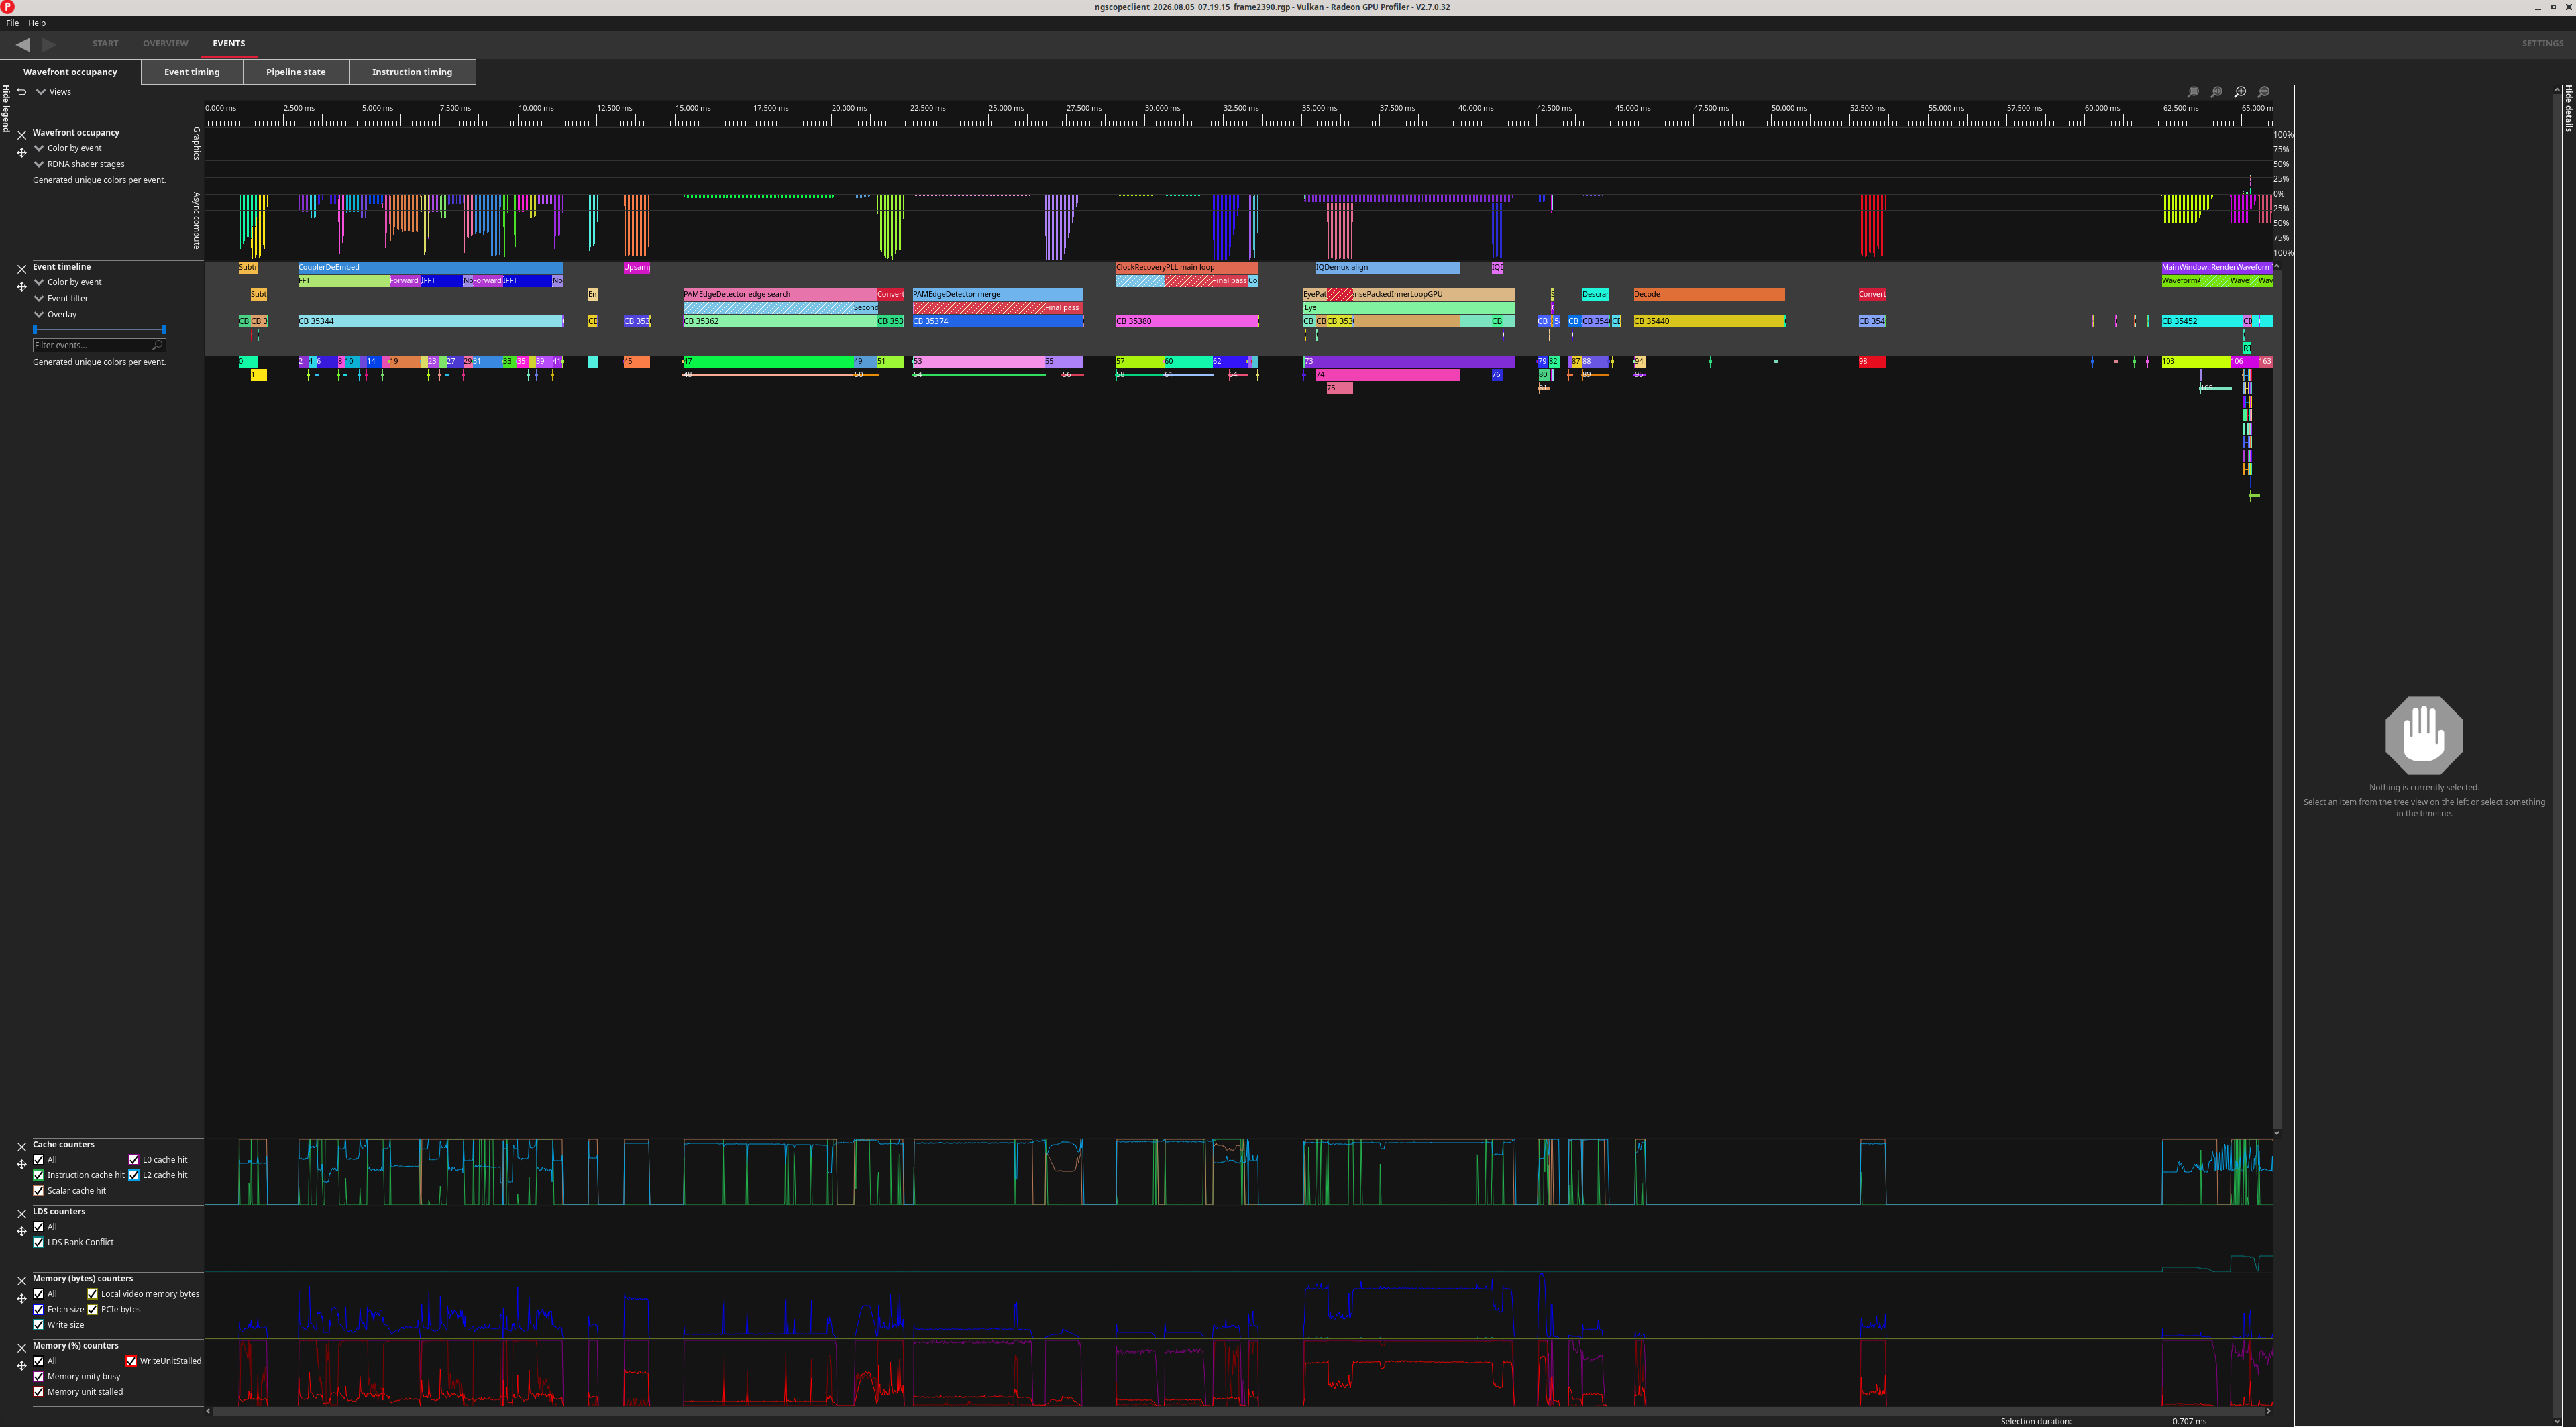Toggle the Local video memory bytes checkbox
The width and height of the screenshot is (2576, 1427).
(x=92, y=1294)
